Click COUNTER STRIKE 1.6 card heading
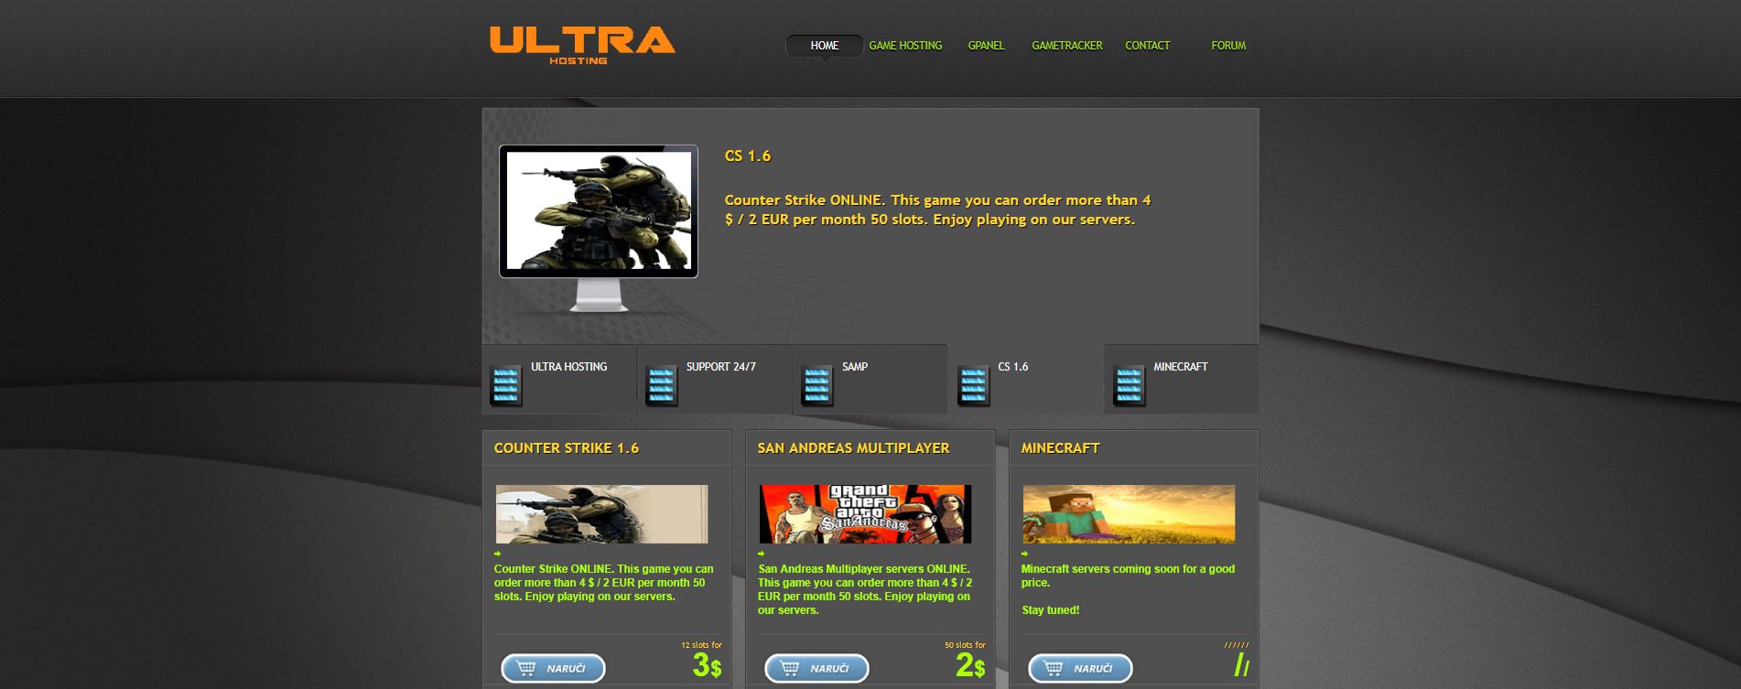Screen dimensions: 1741x689 [567, 448]
